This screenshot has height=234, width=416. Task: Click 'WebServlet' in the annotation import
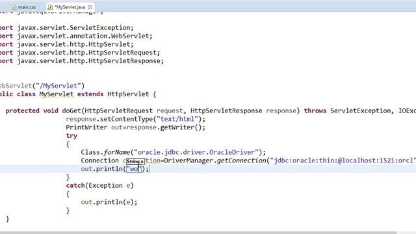tap(130, 36)
